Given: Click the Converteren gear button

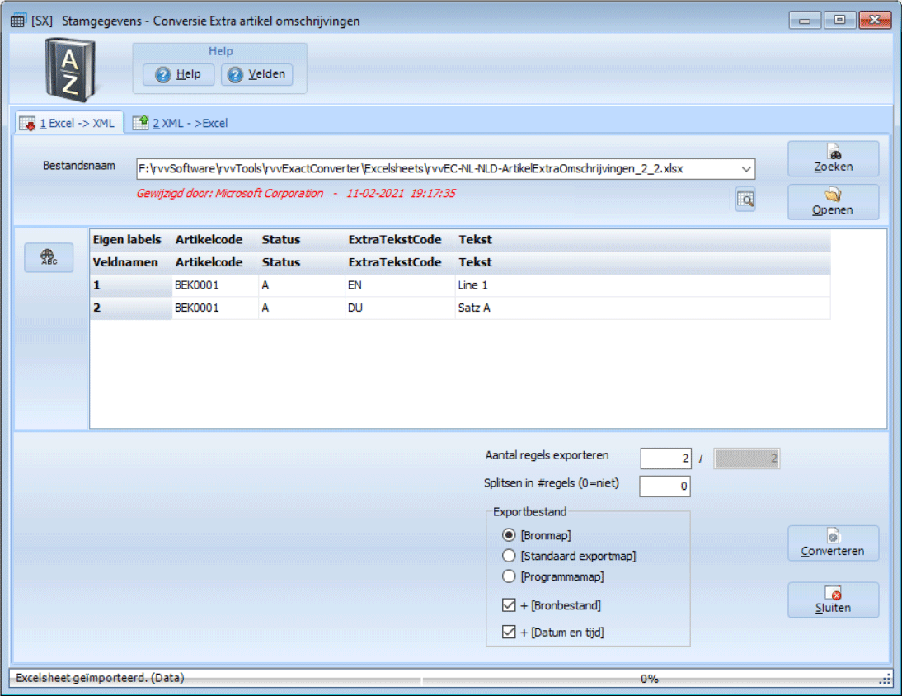Looking at the screenshot, I should point(833,543).
